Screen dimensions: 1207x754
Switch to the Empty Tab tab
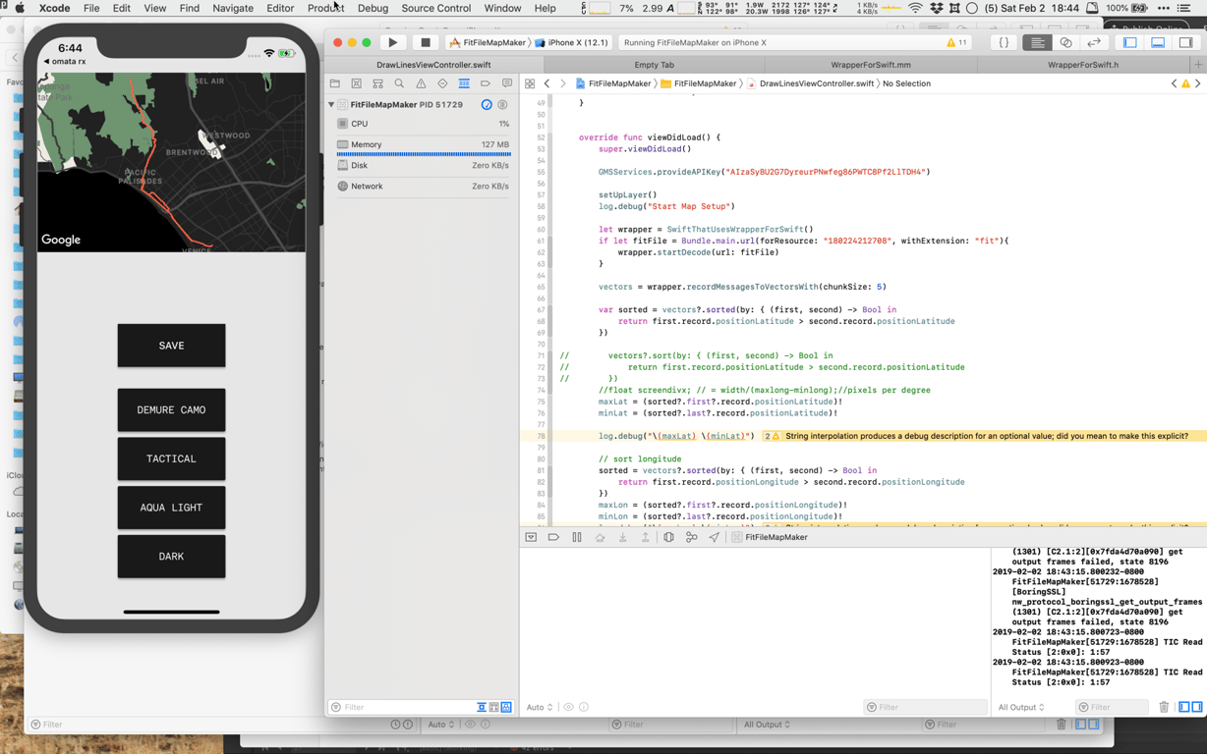click(x=654, y=65)
